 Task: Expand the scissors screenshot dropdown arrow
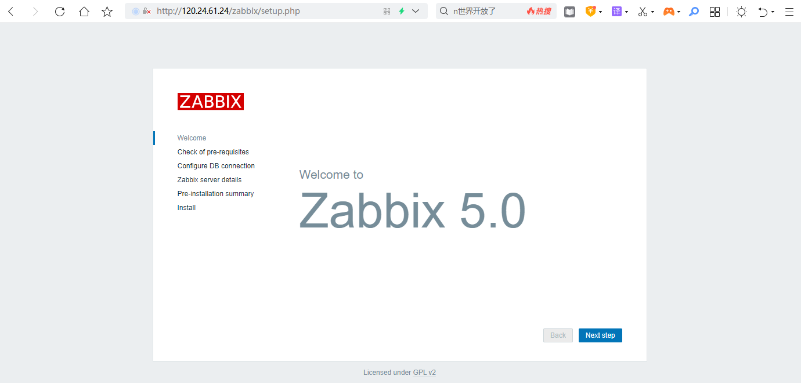pyautogui.click(x=652, y=12)
